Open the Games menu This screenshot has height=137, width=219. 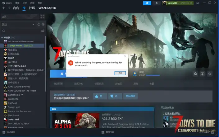tap(32, 3)
